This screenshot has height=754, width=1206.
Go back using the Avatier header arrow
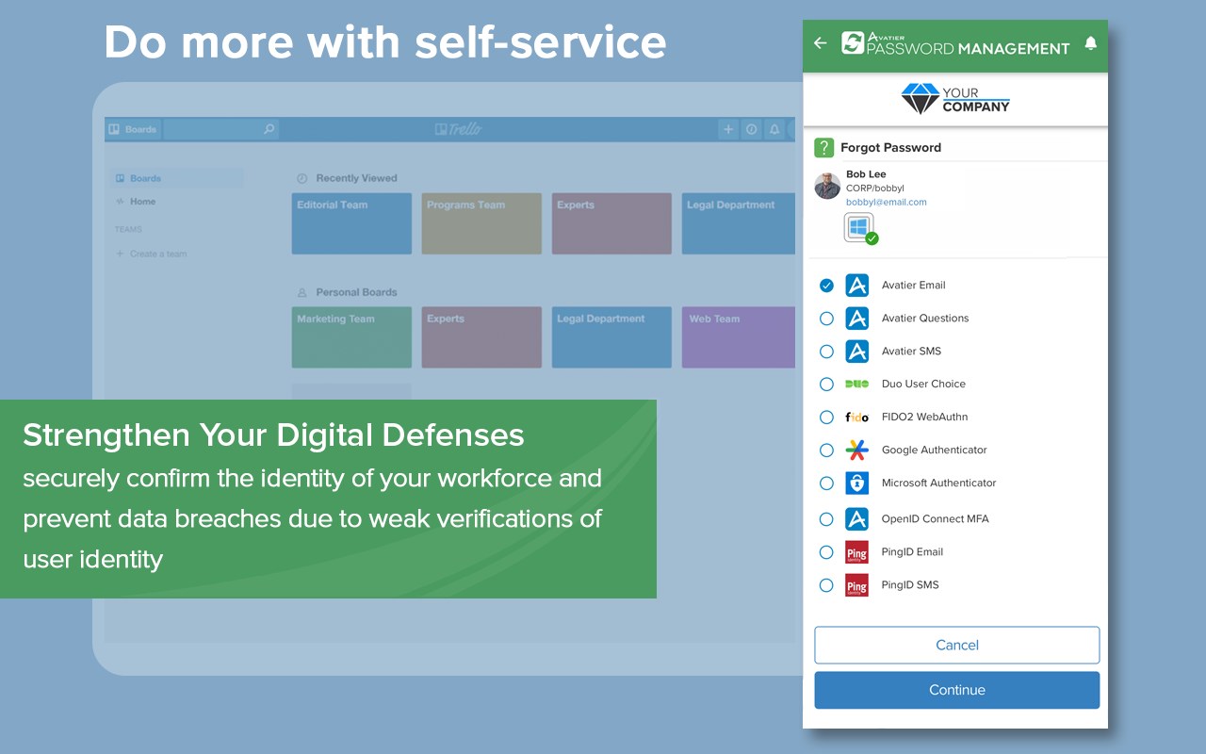tap(820, 43)
